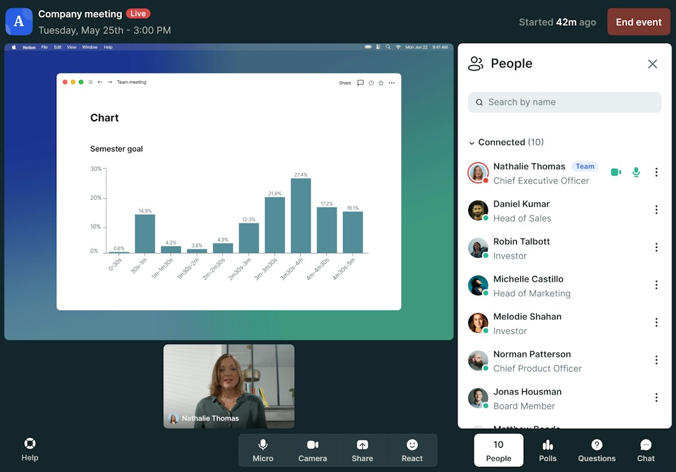Switch to the Questions tab
Screen dimensions: 676x472
[597, 451]
